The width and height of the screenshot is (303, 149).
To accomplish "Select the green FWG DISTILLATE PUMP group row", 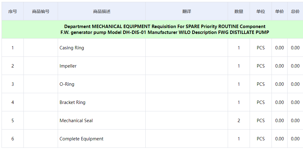I will [x=165, y=29].
